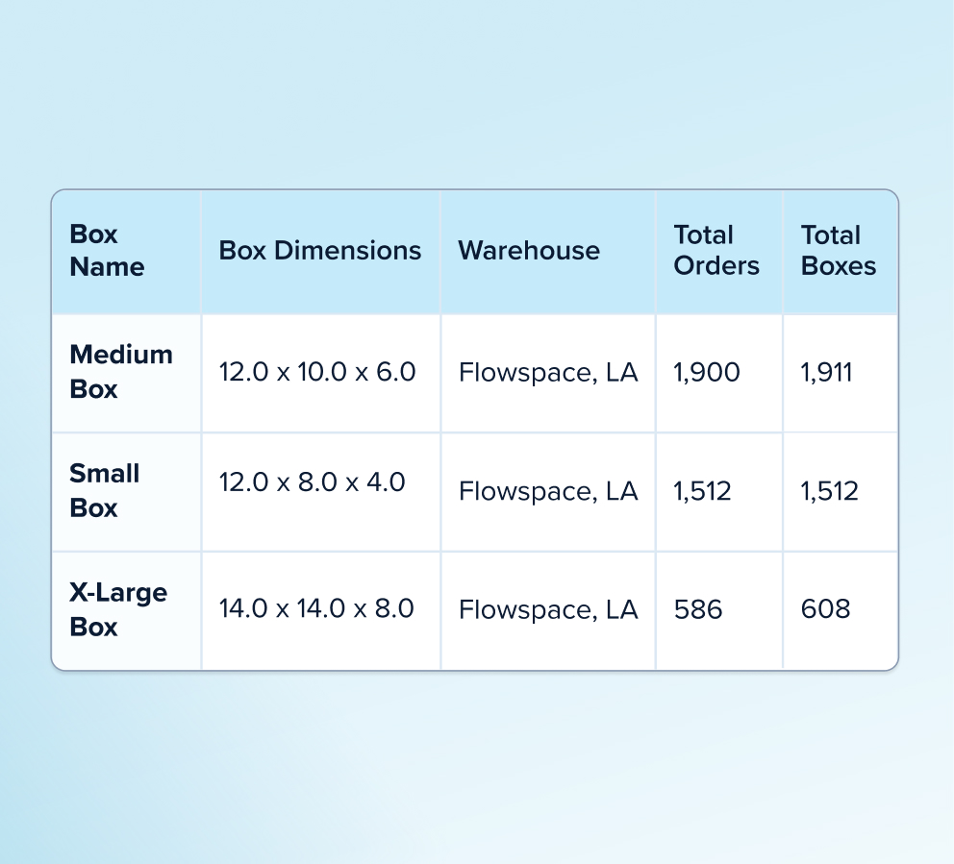
Task: Click Flowspace, LA in the Medium Box row
Action: tap(548, 373)
